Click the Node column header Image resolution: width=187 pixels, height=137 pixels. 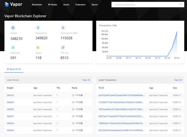tap(75, 88)
